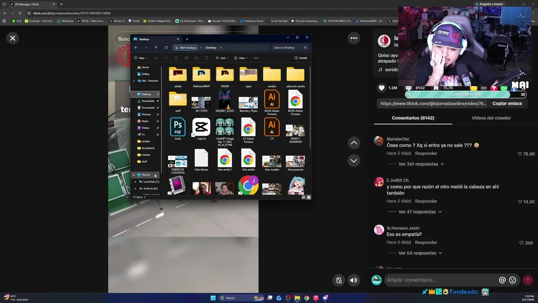Open the Sort dropdown menu

(x=222, y=58)
